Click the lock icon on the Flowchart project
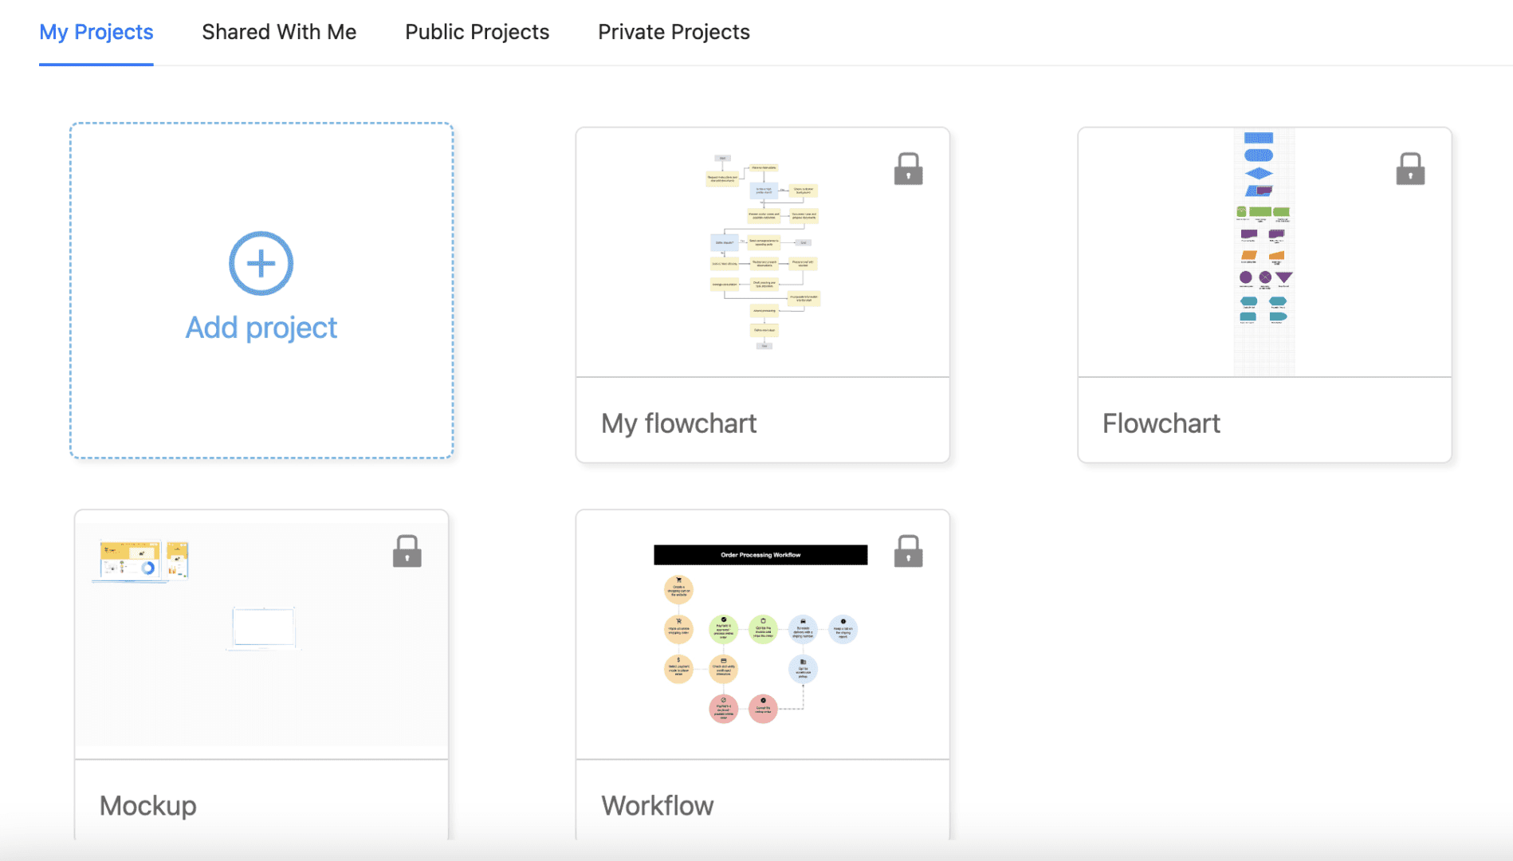 pyautogui.click(x=1410, y=168)
